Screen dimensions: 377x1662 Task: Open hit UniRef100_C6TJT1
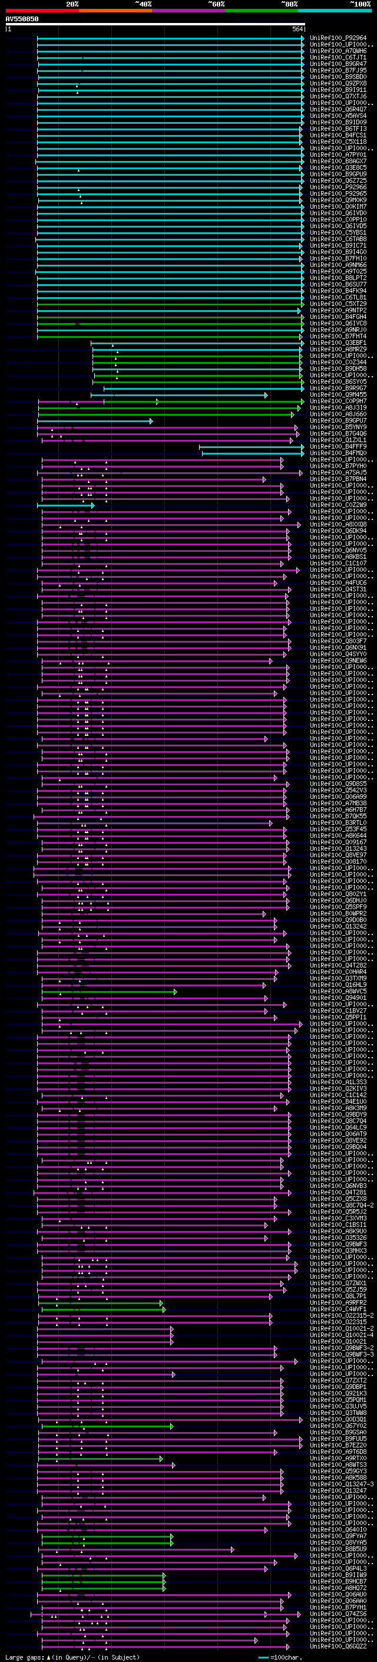[338, 57]
